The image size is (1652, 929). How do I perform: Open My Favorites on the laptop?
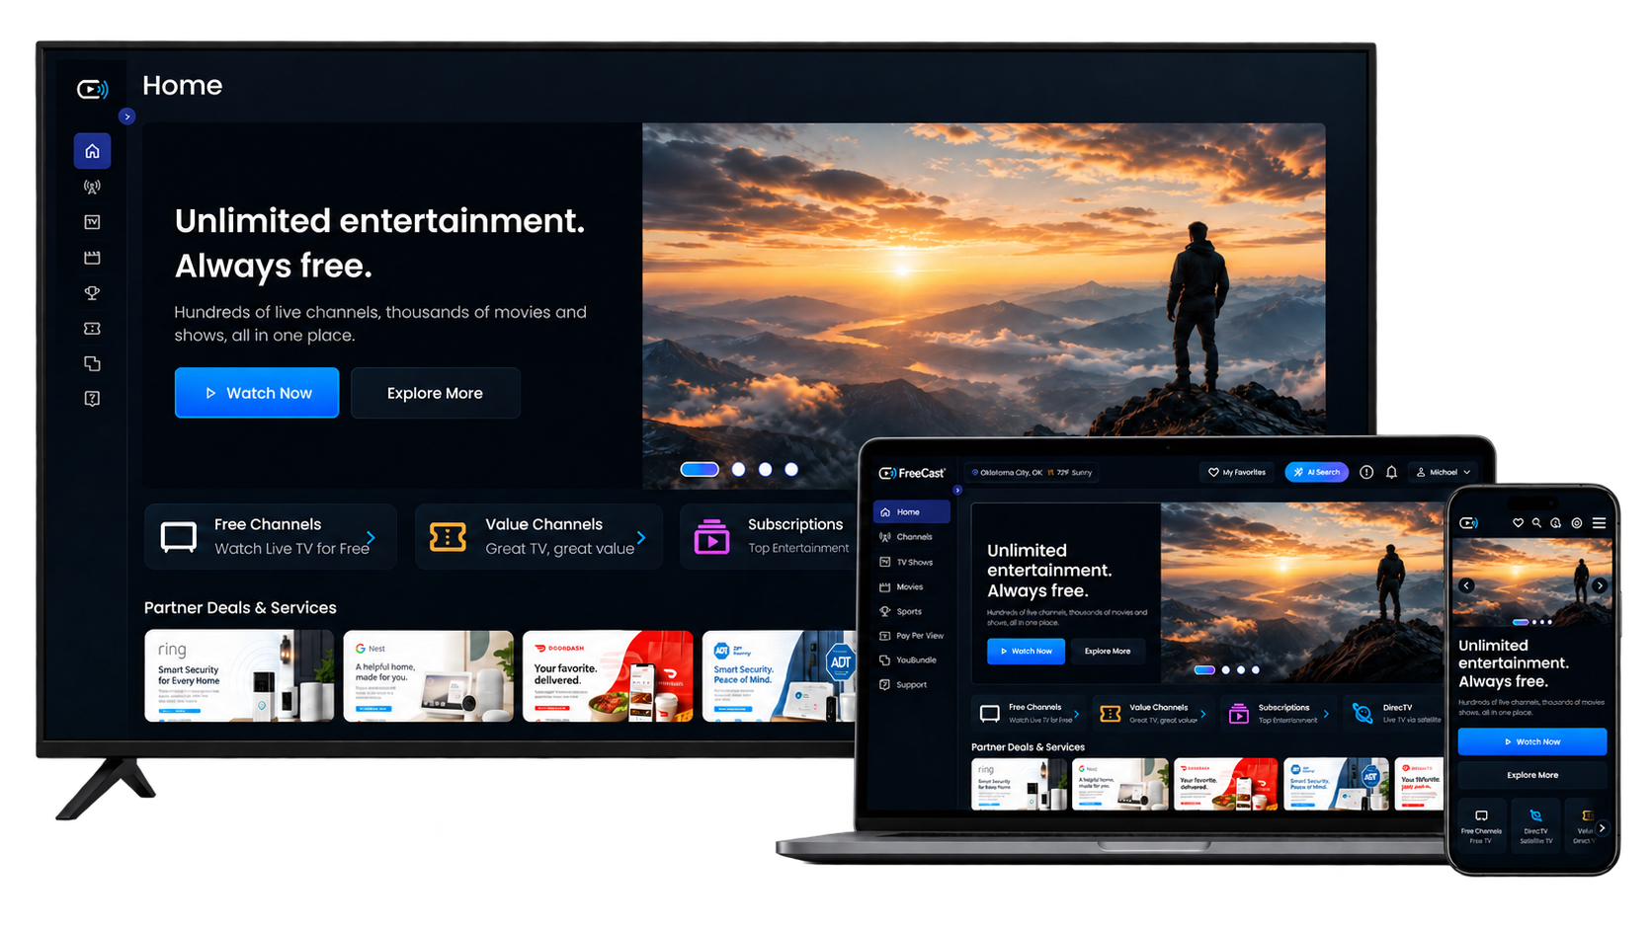click(1237, 472)
